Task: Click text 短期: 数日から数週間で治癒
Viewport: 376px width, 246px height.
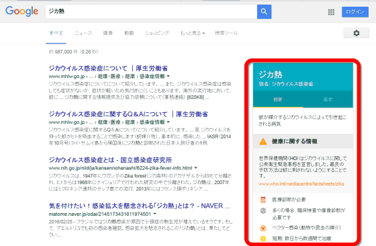Action: coord(301,239)
